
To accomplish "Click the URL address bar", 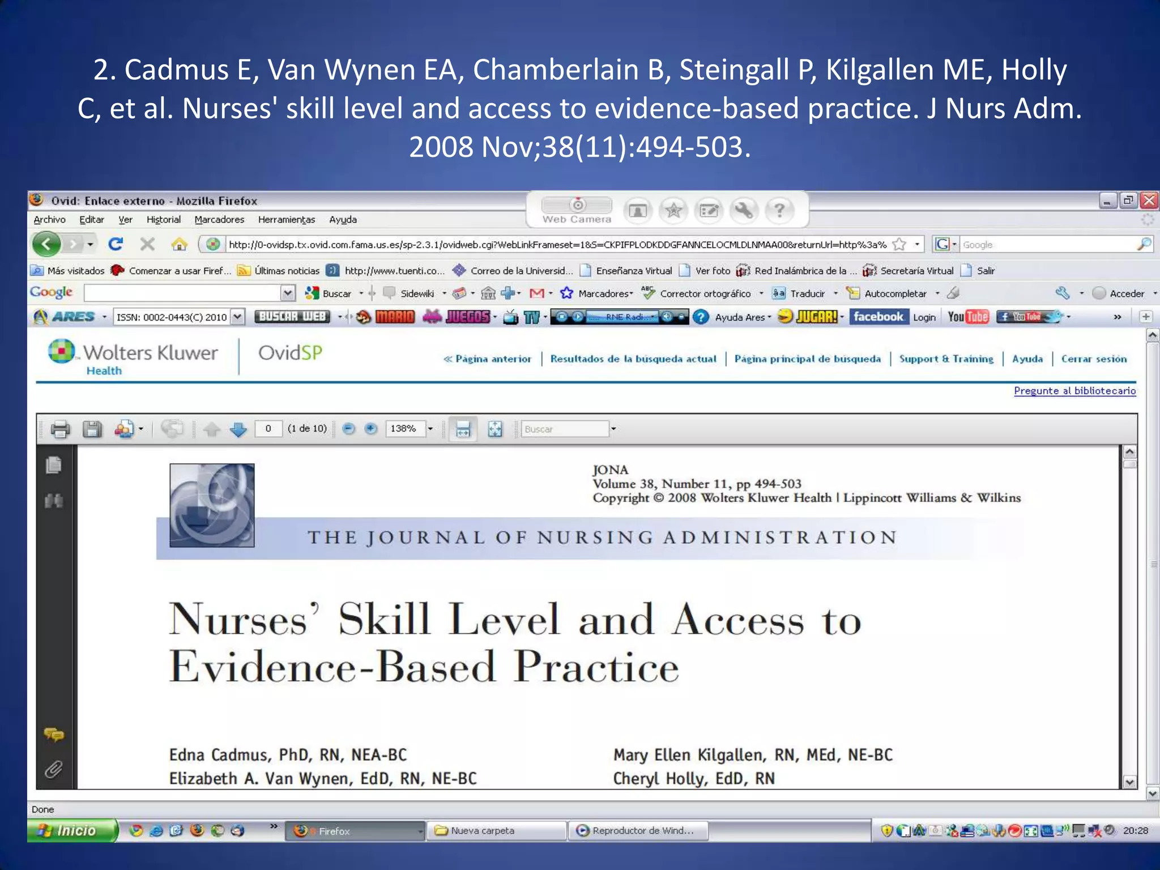I will pyautogui.click(x=557, y=244).
